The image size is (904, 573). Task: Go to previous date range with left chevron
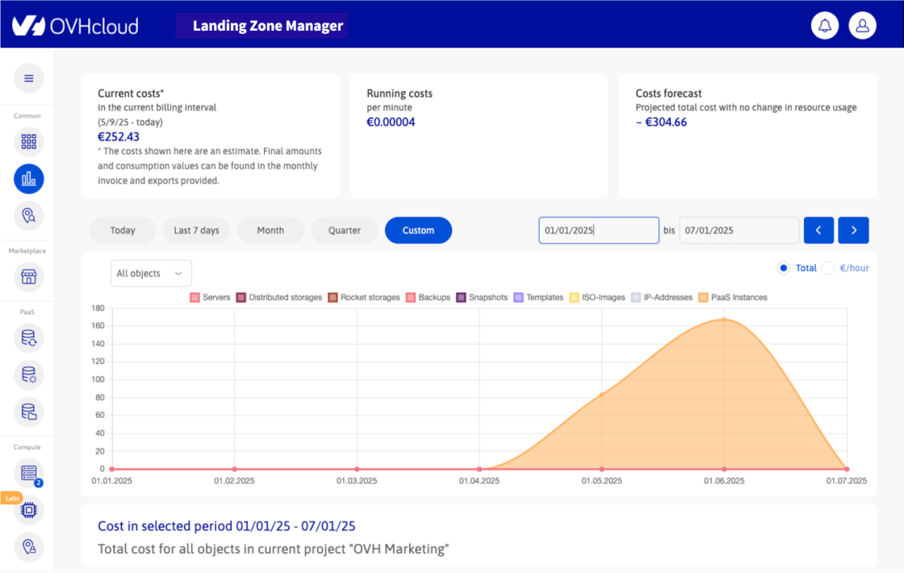[x=818, y=230]
